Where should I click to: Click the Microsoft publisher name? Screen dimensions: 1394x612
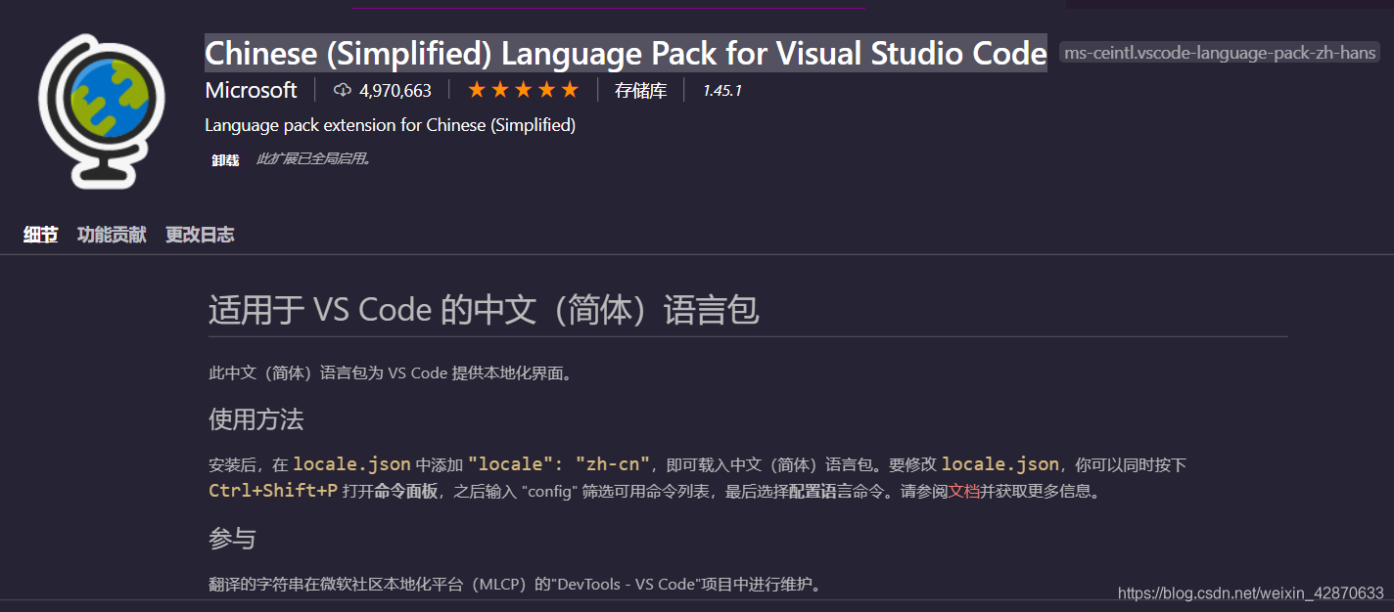[251, 90]
